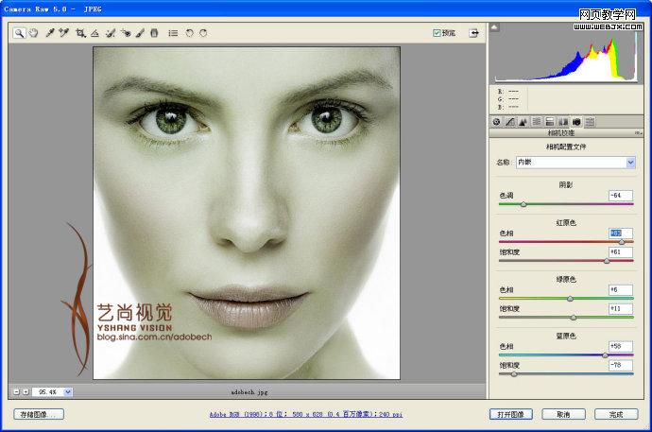Toggle the shadow clipping warning on histogram
The width and height of the screenshot is (652, 432).
click(494, 27)
